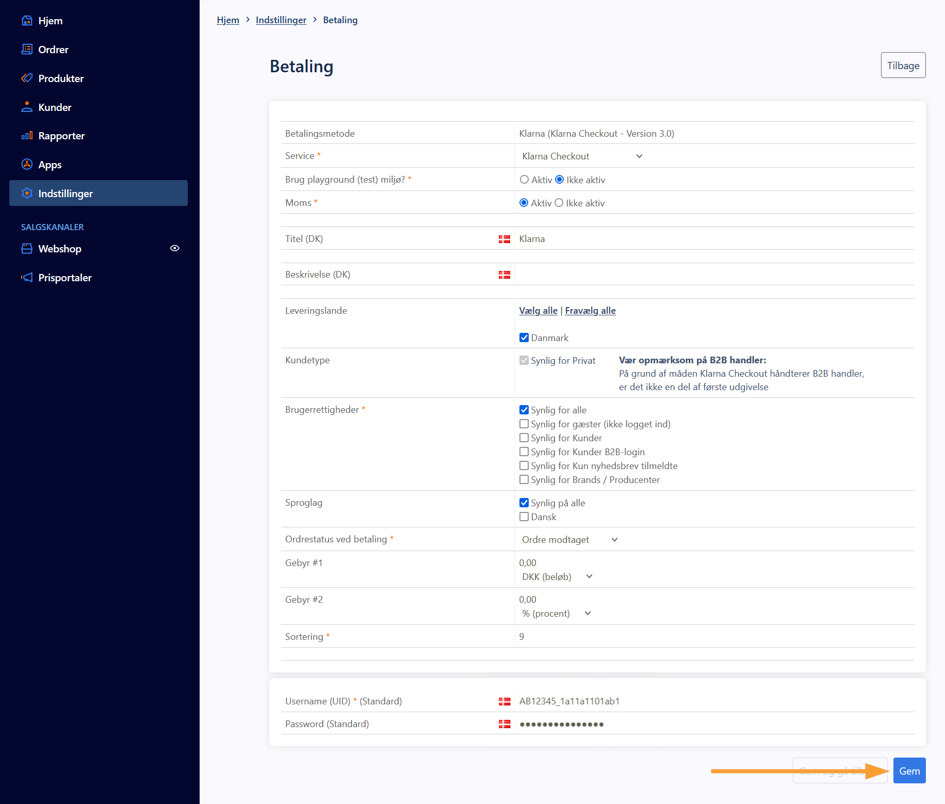
Task: Check Synlig for Kunder checkbox
Action: coord(524,438)
